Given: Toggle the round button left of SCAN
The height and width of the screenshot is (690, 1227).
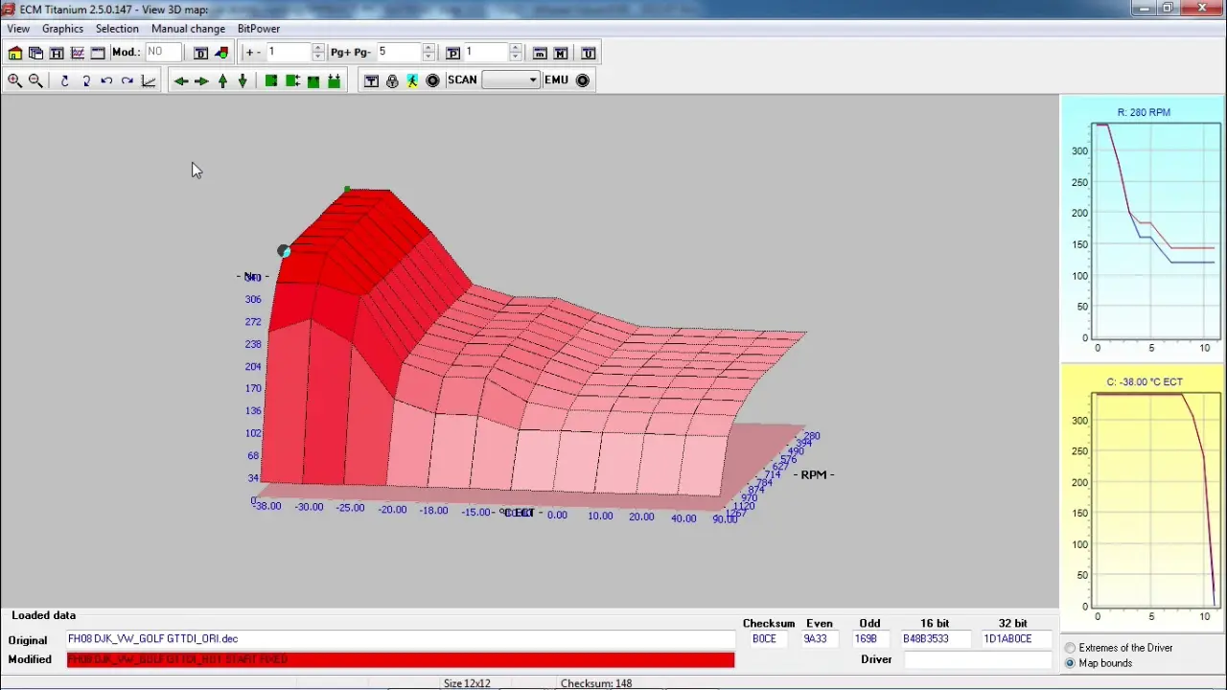Looking at the screenshot, I should click(x=432, y=80).
